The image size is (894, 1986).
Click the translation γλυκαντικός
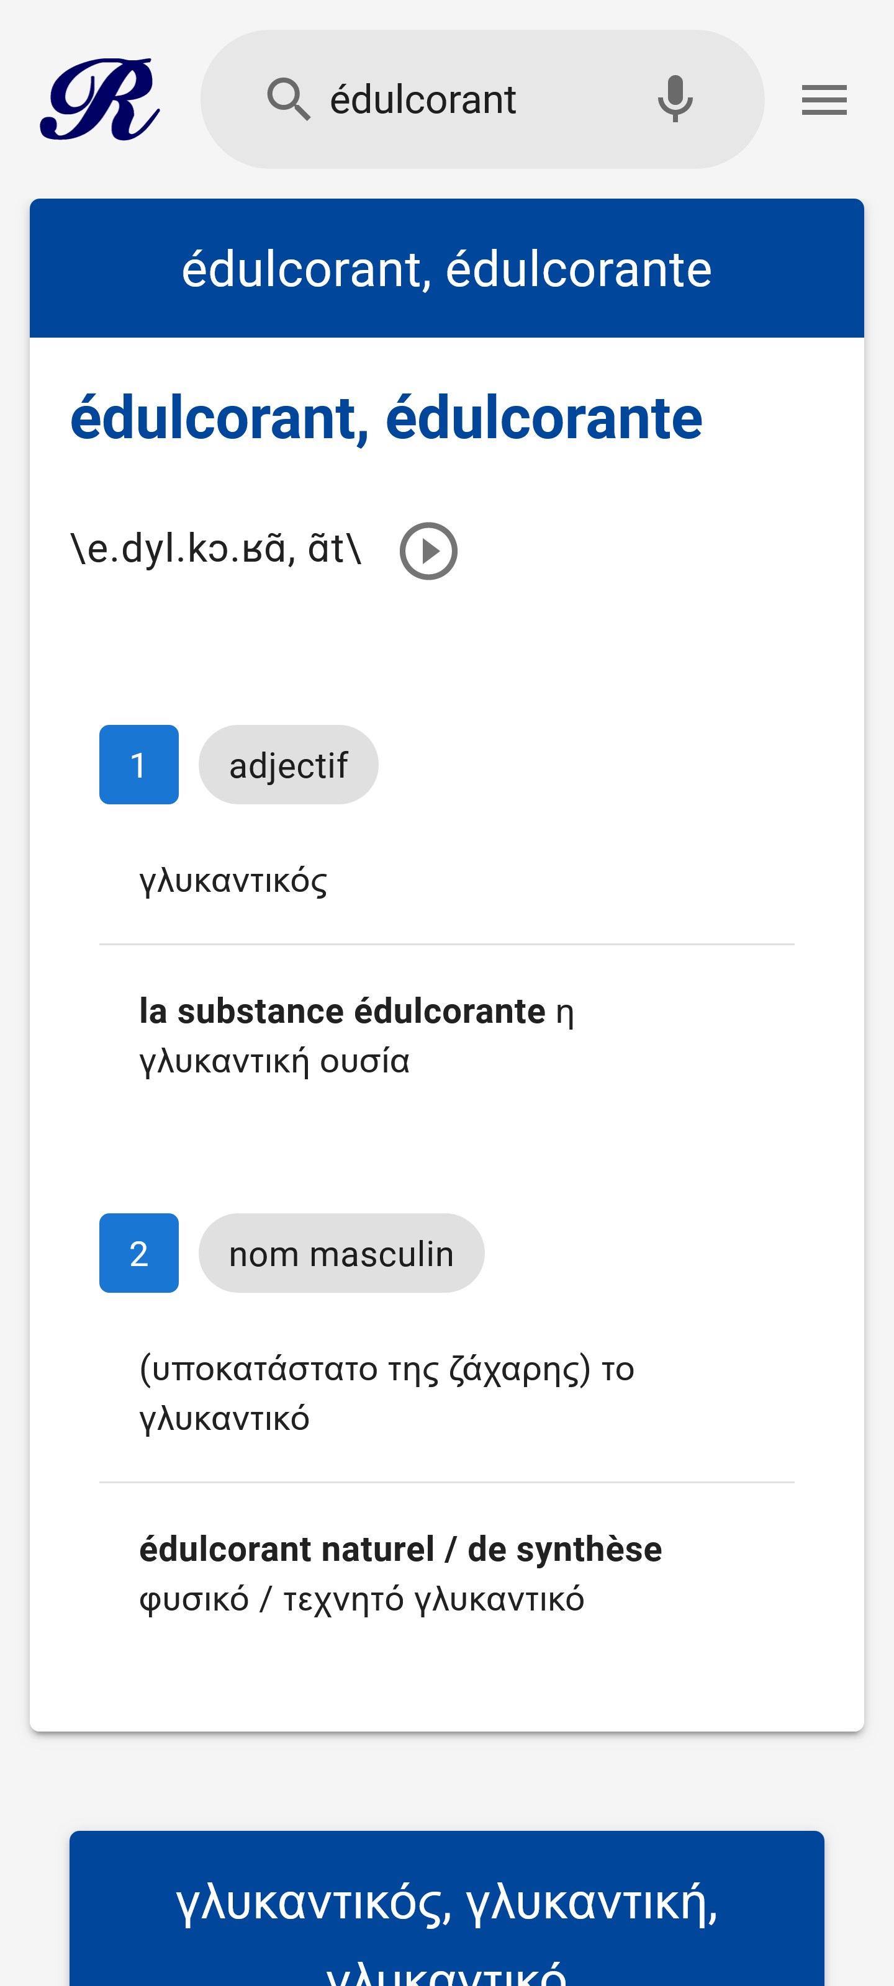click(233, 881)
